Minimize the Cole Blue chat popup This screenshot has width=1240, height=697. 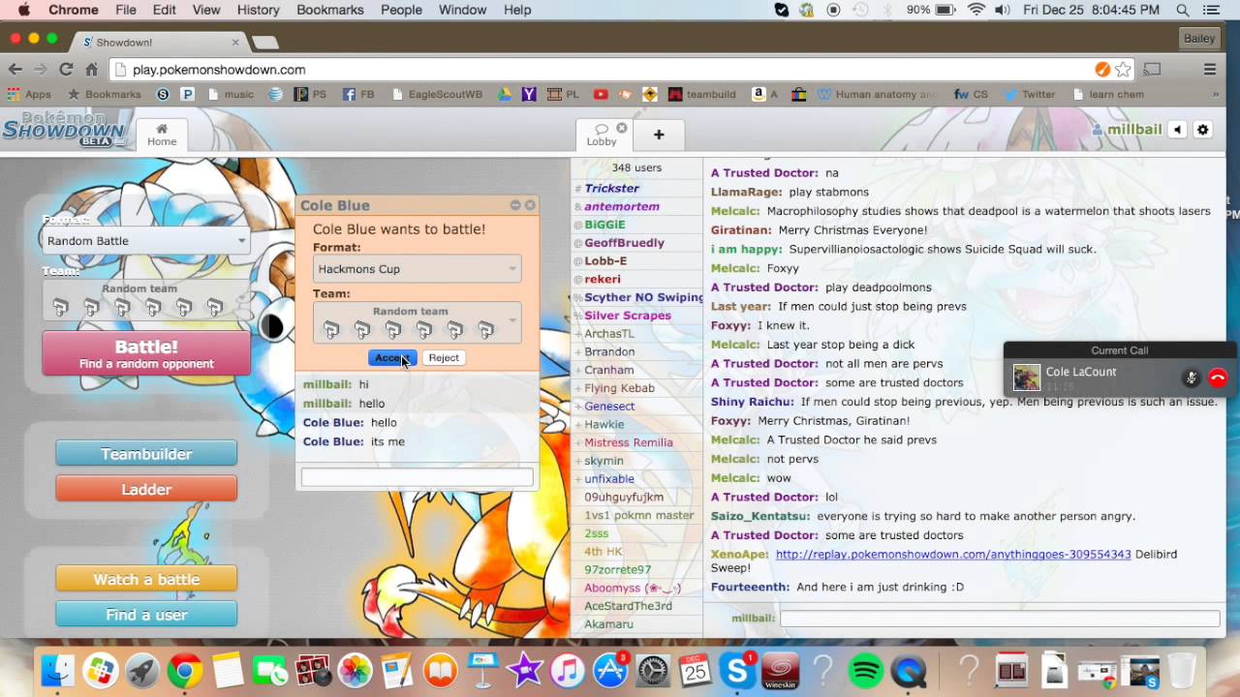pyautogui.click(x=515, y=205)
